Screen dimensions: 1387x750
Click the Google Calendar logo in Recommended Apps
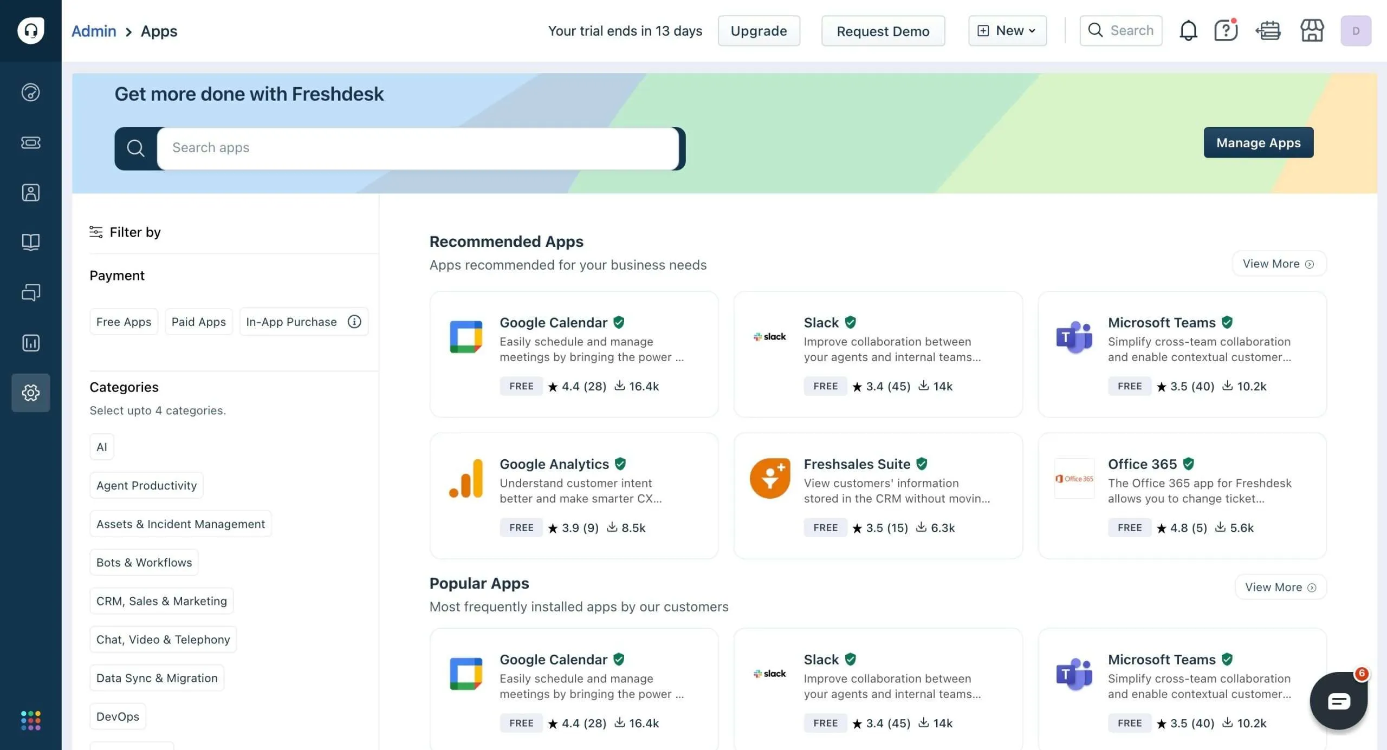466,337
